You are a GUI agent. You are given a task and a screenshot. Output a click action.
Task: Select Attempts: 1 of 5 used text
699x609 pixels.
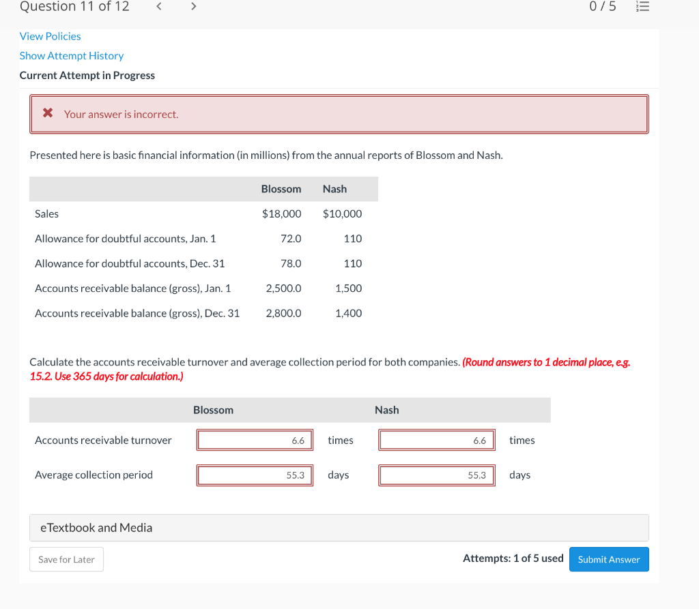513,559
